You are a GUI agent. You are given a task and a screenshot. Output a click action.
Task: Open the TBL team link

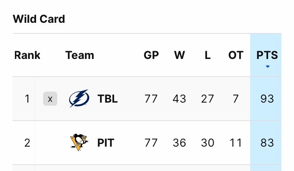pos(107,99)
